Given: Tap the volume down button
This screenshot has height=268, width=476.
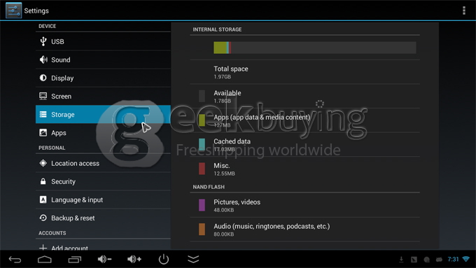Looking at the screenshot, I should click(104, 259).
